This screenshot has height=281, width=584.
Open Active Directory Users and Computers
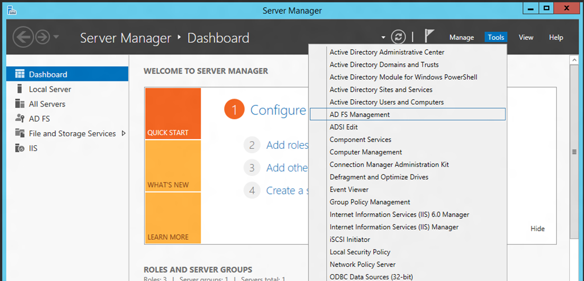click(x=408, y=102)
